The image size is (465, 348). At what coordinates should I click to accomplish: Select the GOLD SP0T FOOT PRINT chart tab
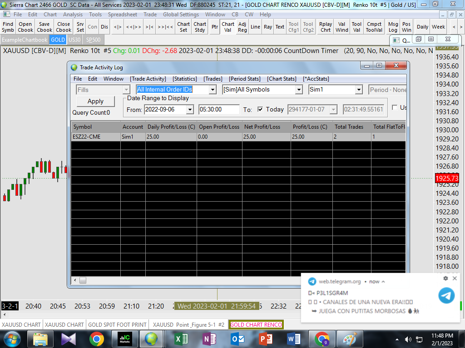117,324
